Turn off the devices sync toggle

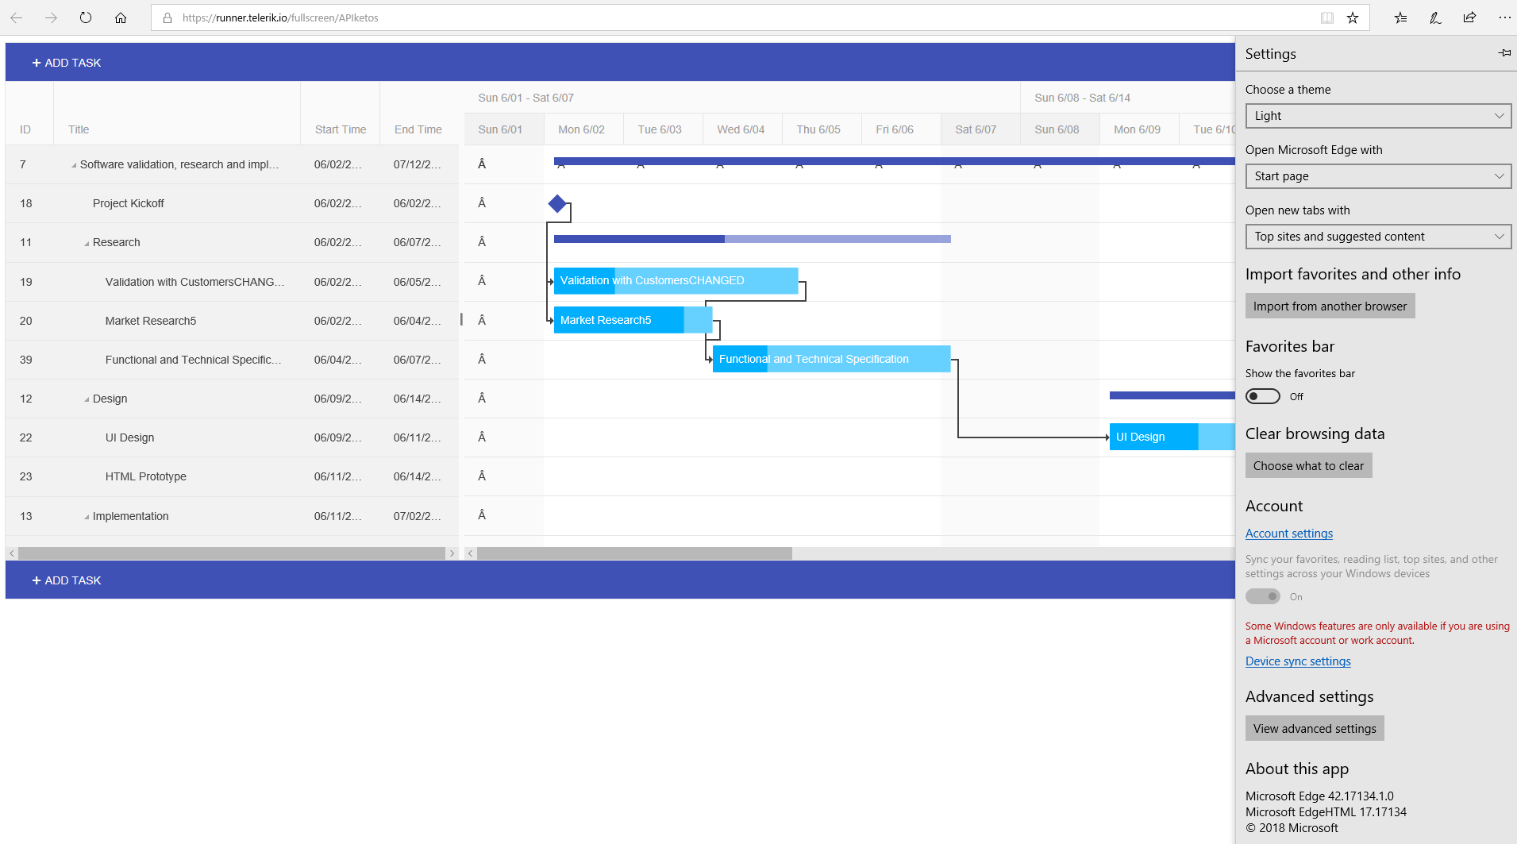(1262, 596)
